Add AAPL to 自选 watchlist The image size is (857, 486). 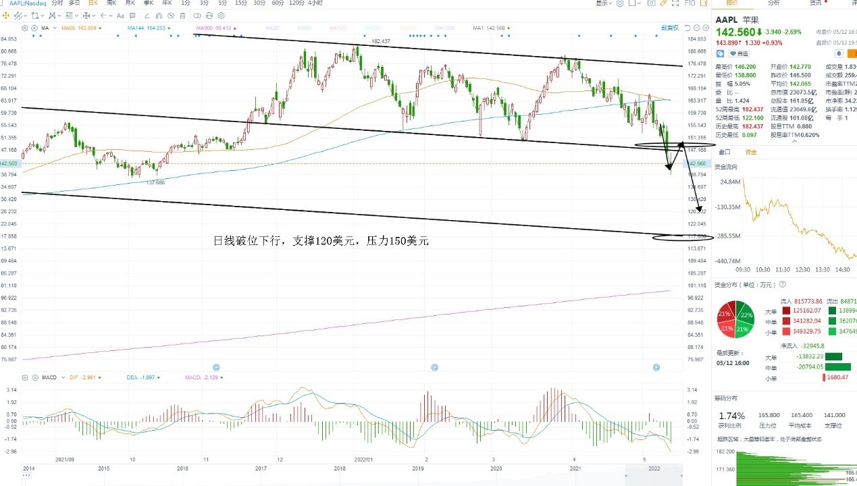(x=739, y=53)
